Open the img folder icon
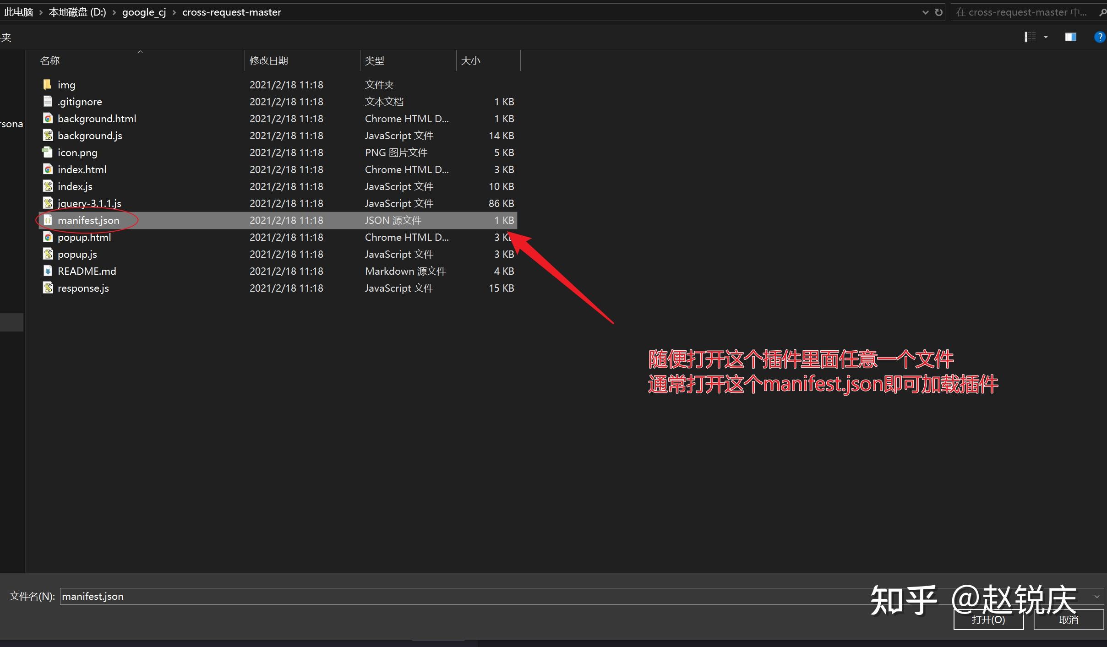The height and width of the screenshot is (647, 1107). coord(47,84)
